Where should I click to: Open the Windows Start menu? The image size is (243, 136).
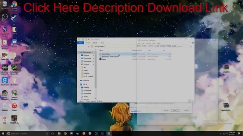coord(3,133)
